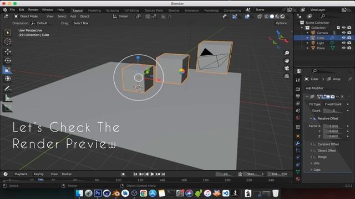Click the Add Modifier button
The height and width of the screenshot is (199, 355).
[x=315, y=88]
